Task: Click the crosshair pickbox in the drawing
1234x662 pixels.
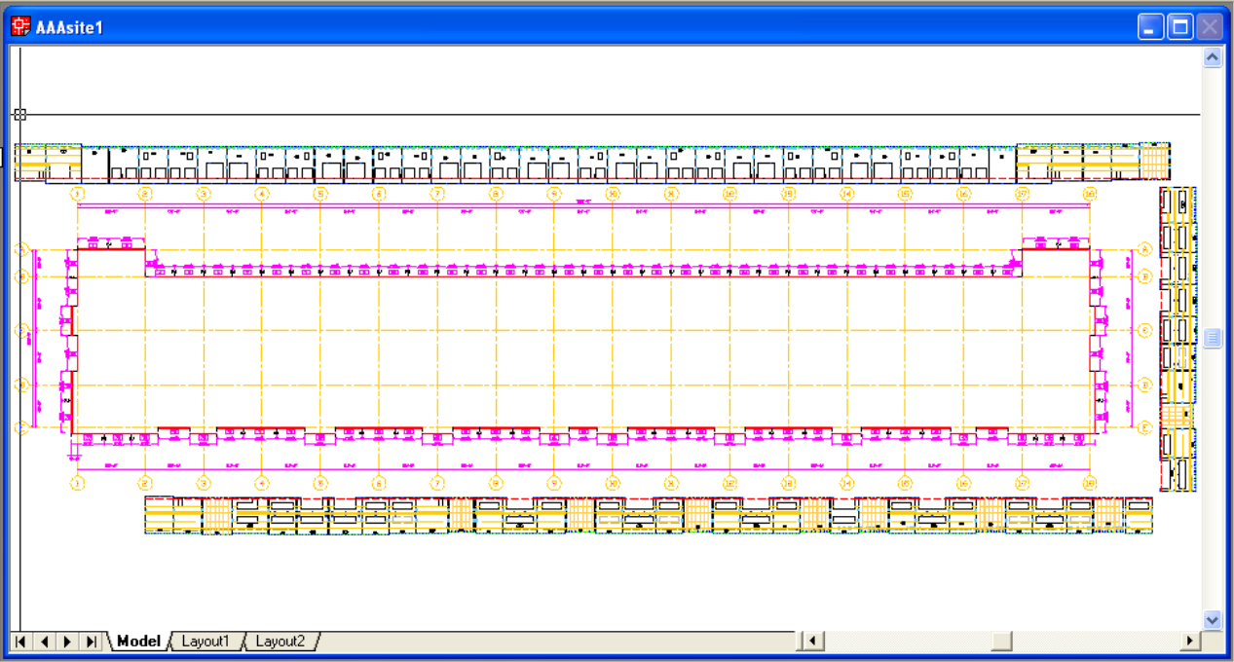Action: pyautogui.click(x=20, y=114)
